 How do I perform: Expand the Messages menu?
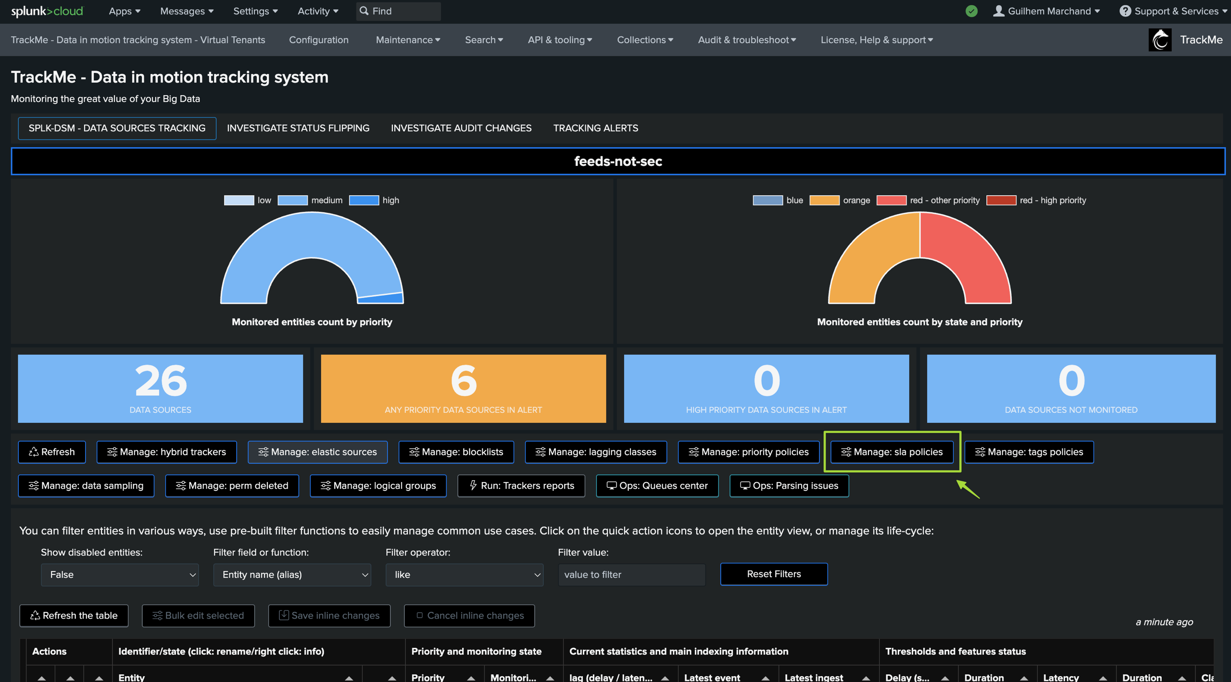tap(187, 11)
